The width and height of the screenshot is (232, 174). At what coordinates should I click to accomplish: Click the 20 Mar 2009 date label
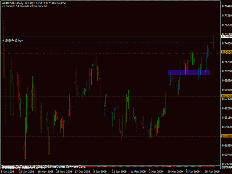[175, 171]
